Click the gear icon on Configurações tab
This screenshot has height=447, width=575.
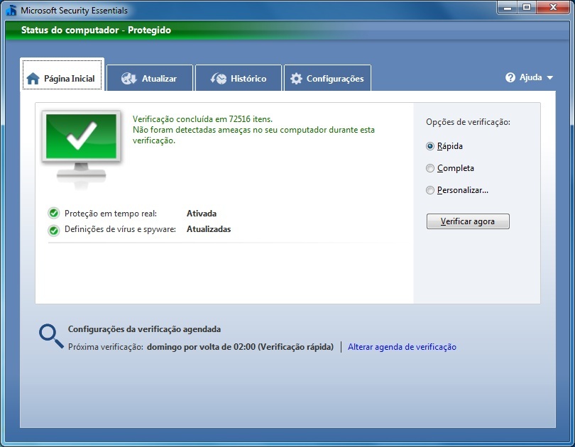[x=296, y=79]
